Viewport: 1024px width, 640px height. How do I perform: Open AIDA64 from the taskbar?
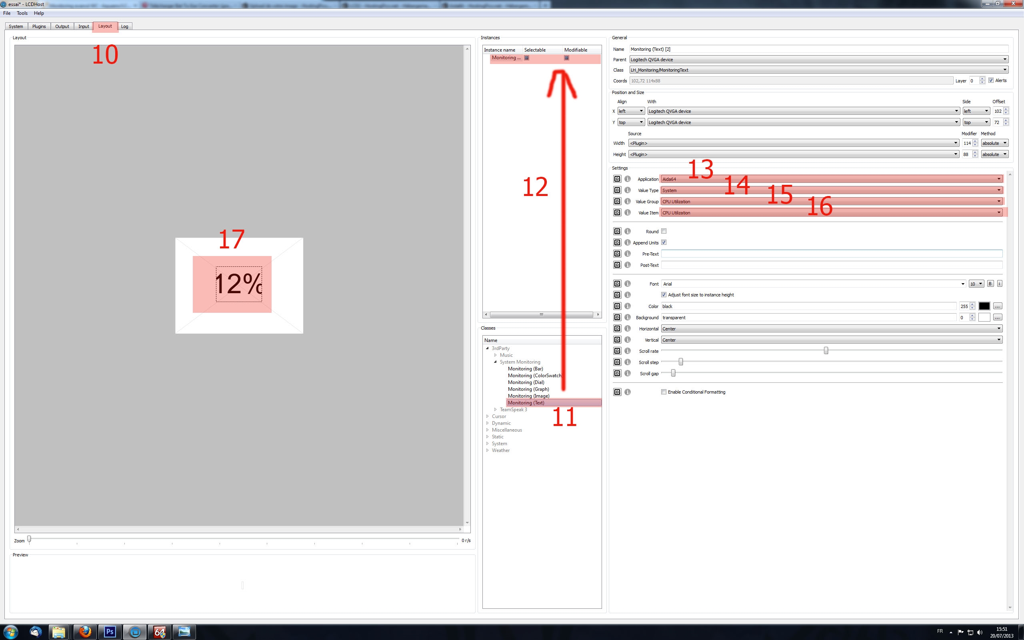[160, 632]
